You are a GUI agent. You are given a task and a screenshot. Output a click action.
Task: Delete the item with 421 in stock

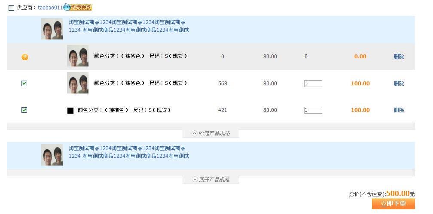(x=399, y=110)
